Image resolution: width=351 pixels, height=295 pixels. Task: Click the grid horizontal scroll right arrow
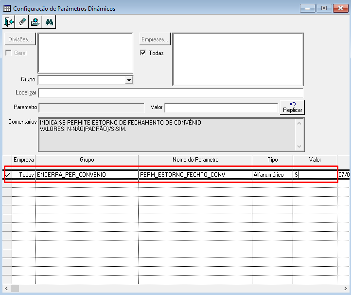pos(345,288)
